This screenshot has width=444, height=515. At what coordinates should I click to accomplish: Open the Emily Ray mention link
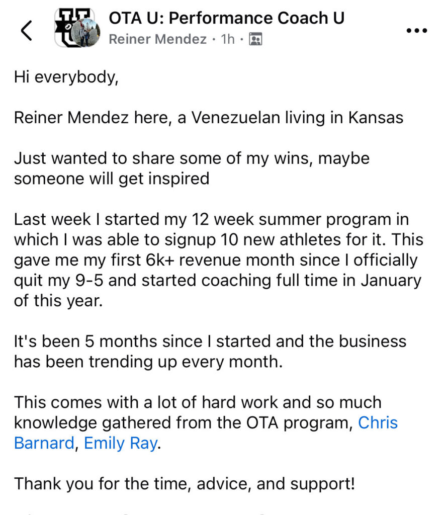(x=120, y=444)
